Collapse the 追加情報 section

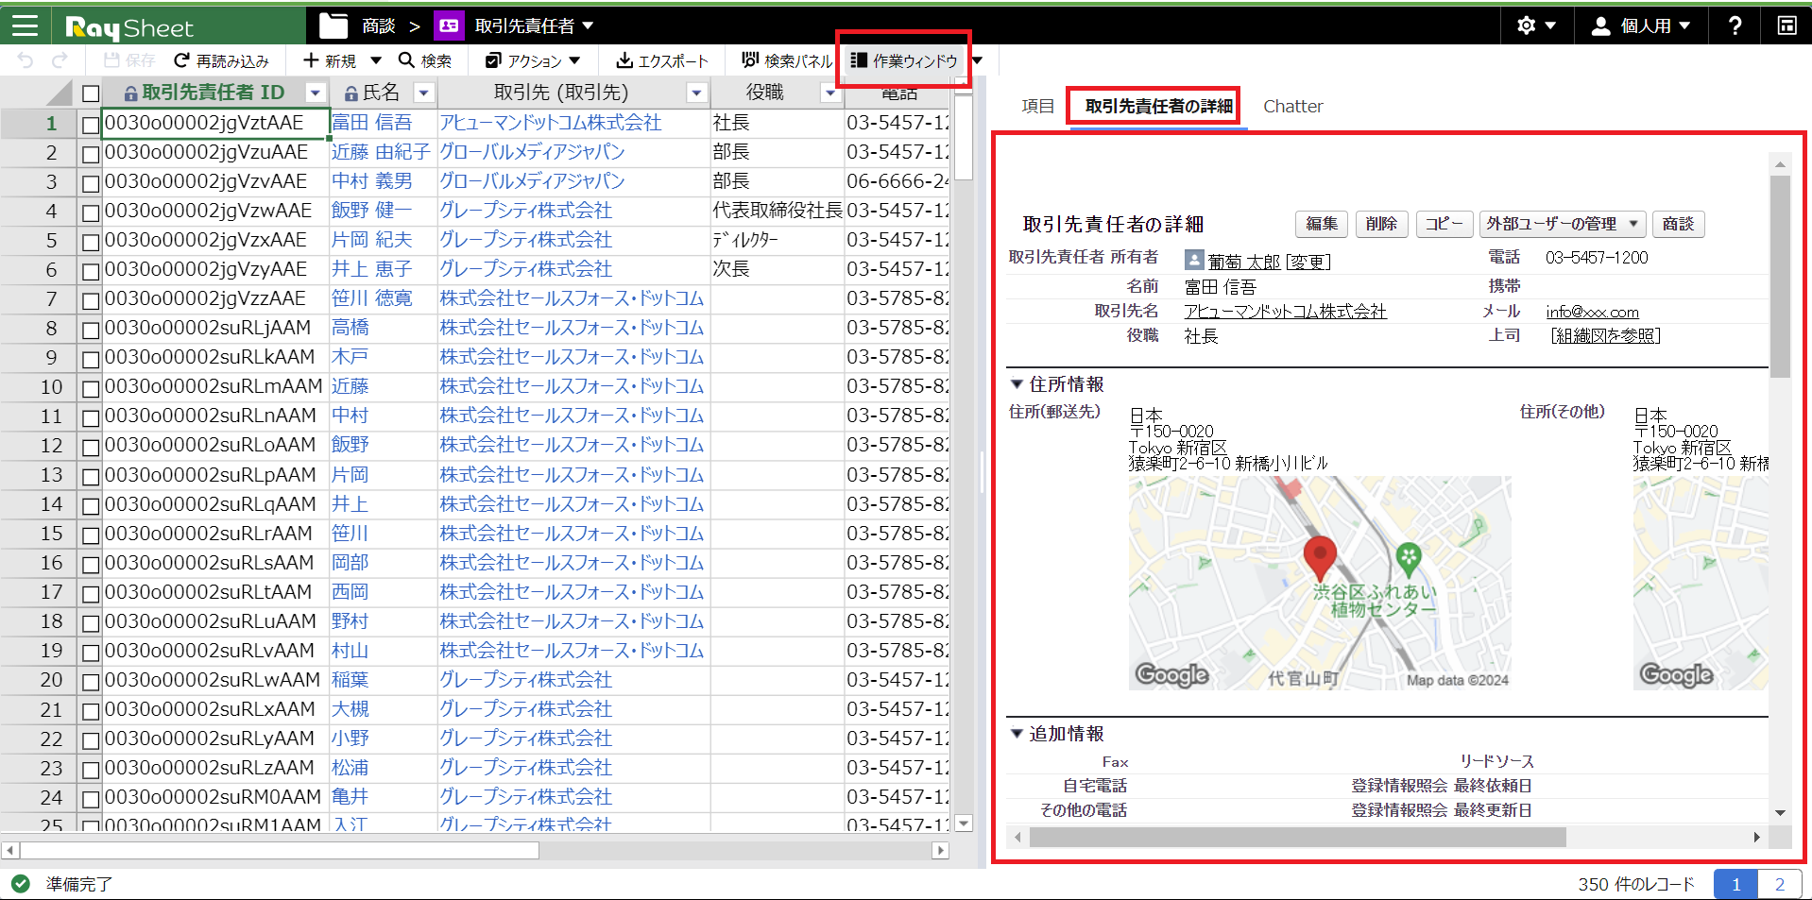1017,734
